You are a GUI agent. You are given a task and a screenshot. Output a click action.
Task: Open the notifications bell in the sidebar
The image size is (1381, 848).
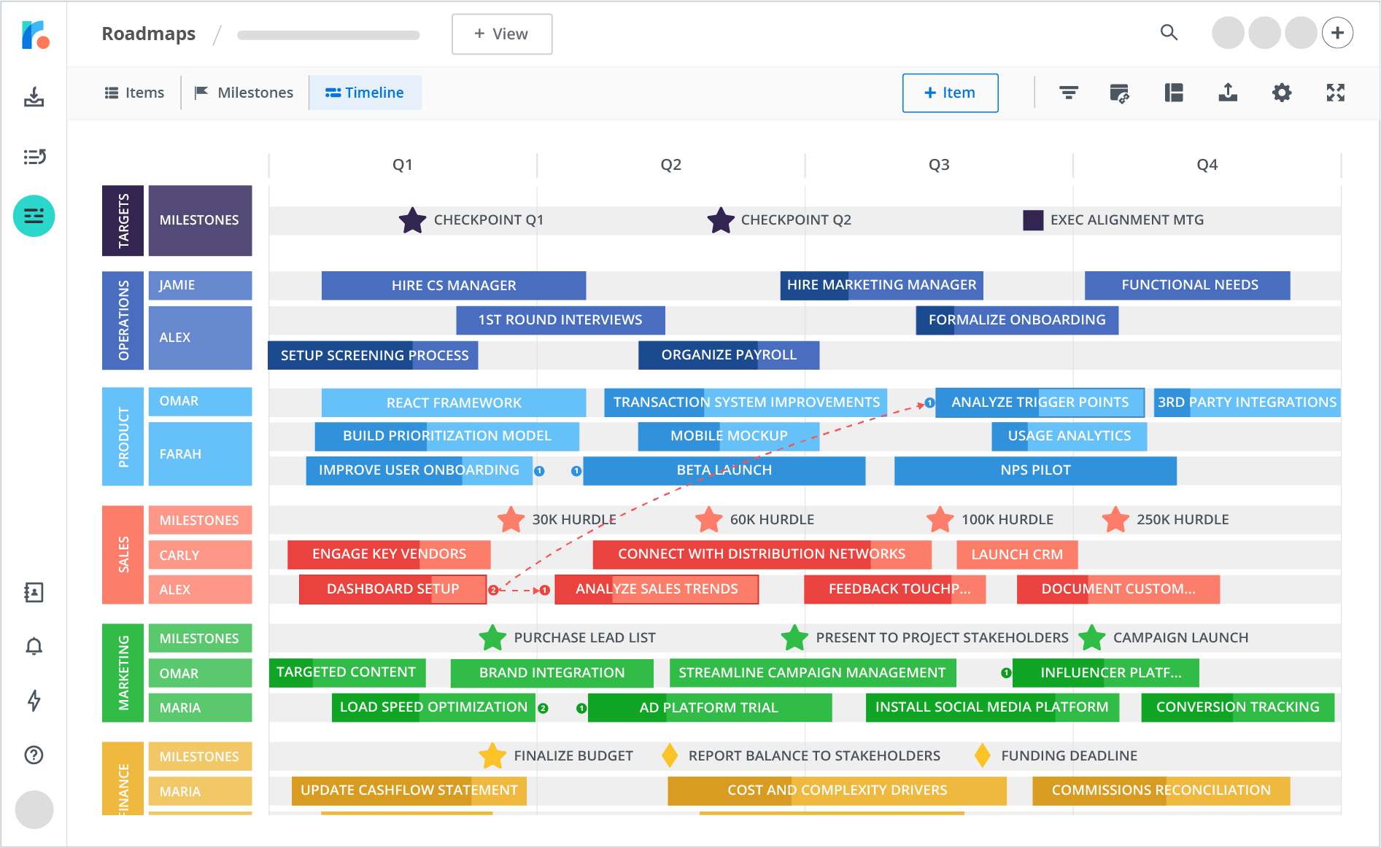[x=34, y=646]
